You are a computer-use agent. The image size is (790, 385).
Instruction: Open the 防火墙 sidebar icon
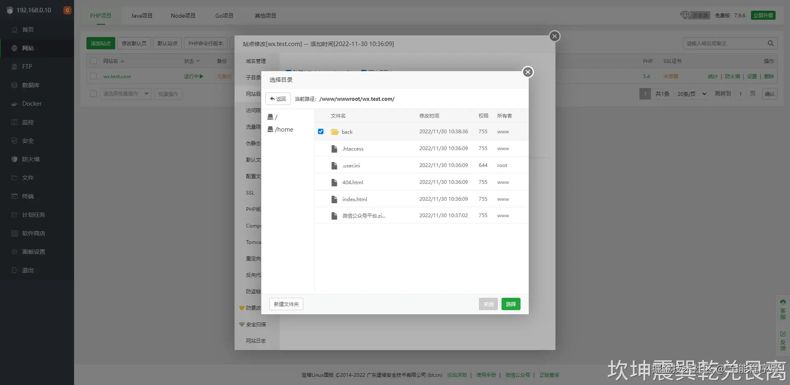14,159
